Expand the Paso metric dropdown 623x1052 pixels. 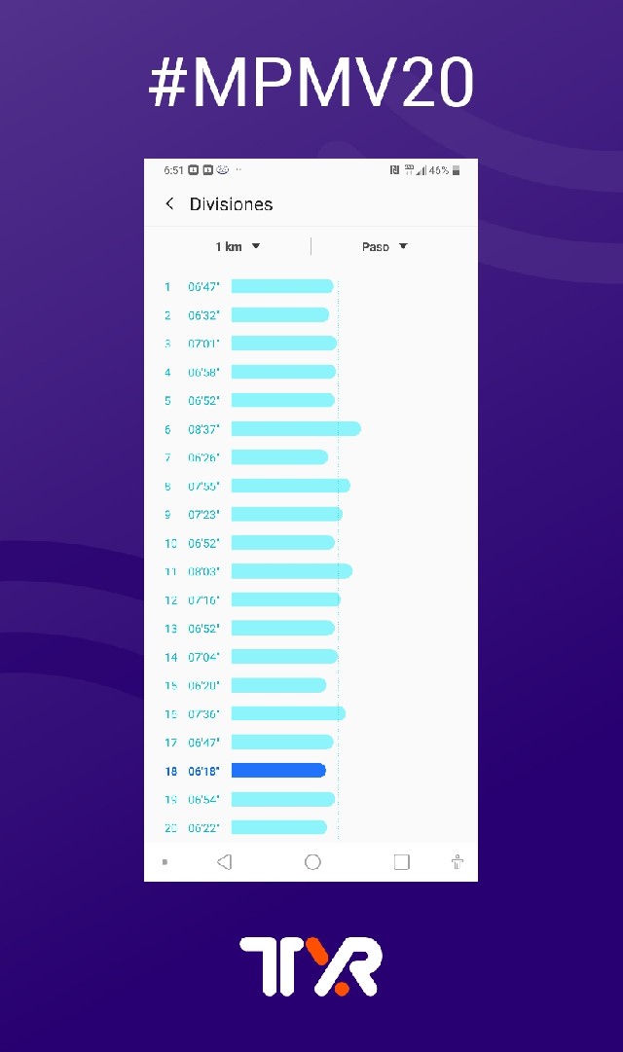click(x=385, y=246)
